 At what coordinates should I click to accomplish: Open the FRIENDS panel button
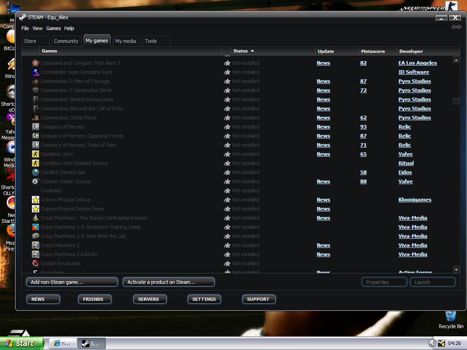click(95, 299)
